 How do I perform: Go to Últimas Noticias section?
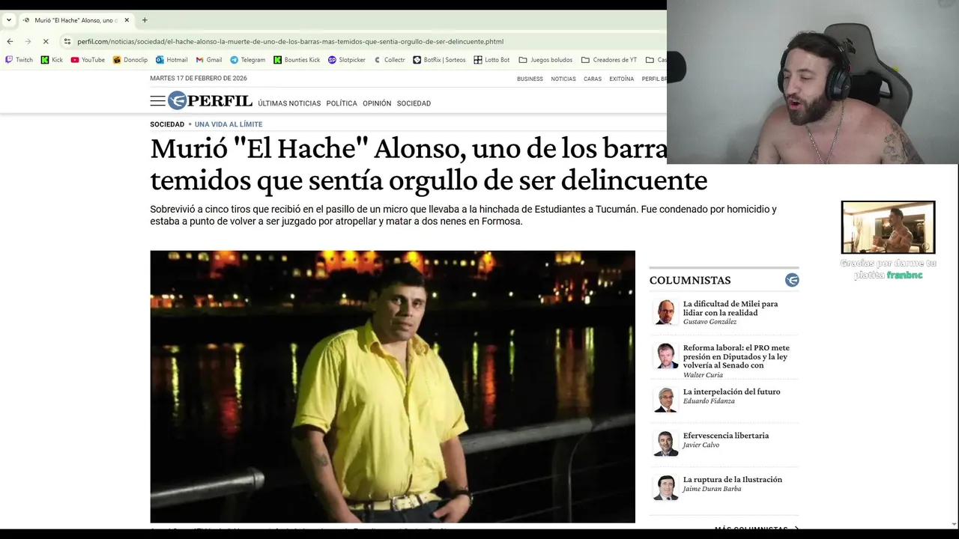click(x=289, y=103)
